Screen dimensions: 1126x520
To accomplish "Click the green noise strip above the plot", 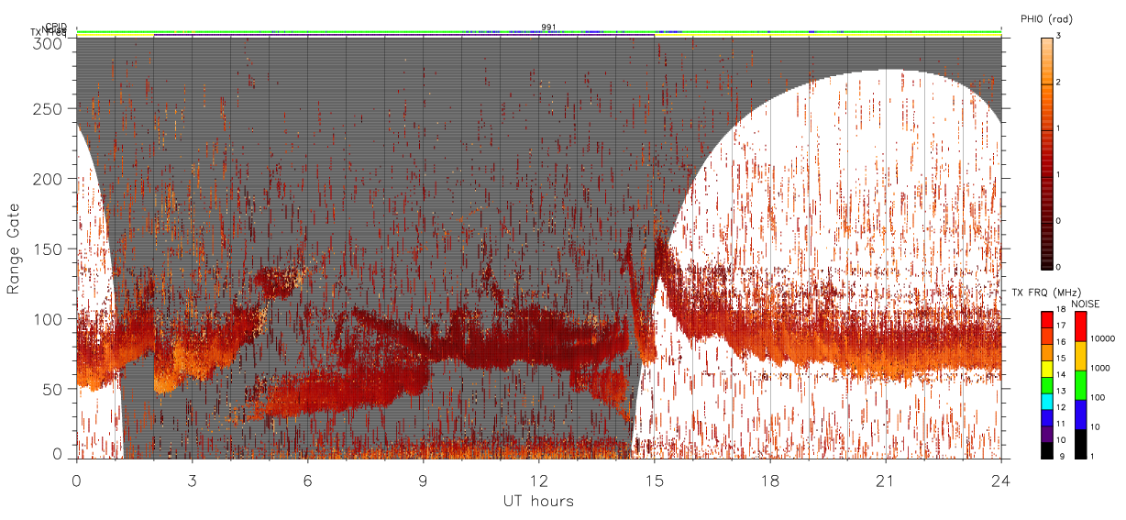I will 538,32.
